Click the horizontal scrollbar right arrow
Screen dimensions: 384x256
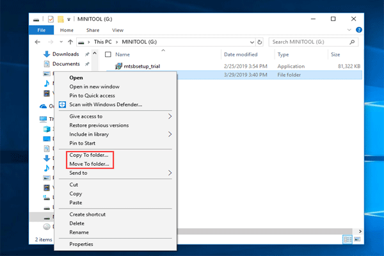pos(360,232)
